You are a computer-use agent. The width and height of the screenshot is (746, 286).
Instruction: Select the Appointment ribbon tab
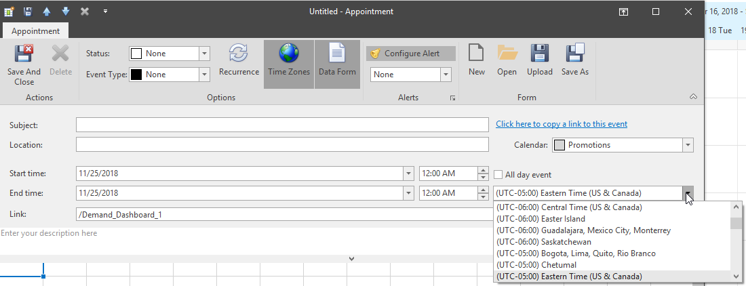(36, 31)
